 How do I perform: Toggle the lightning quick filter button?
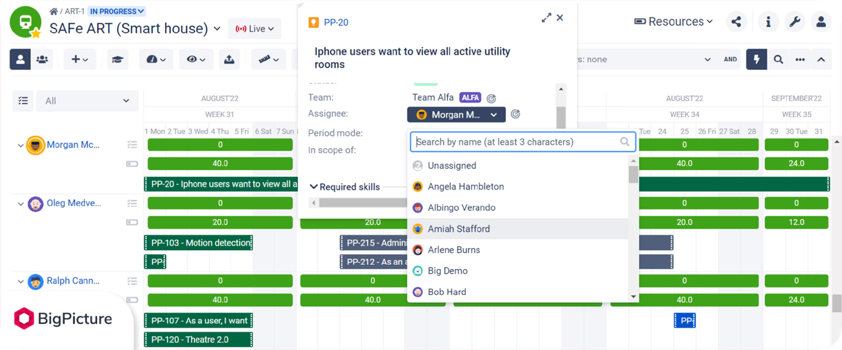click(756, 59)
